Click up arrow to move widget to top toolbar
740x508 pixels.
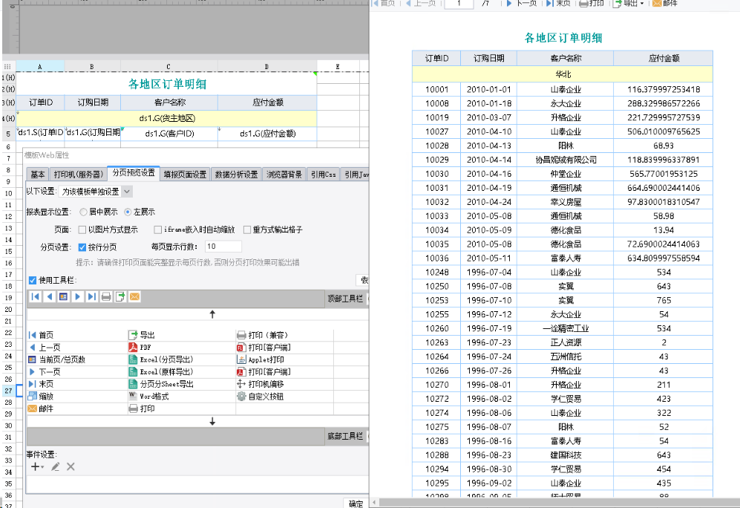[x=212, y=314]
